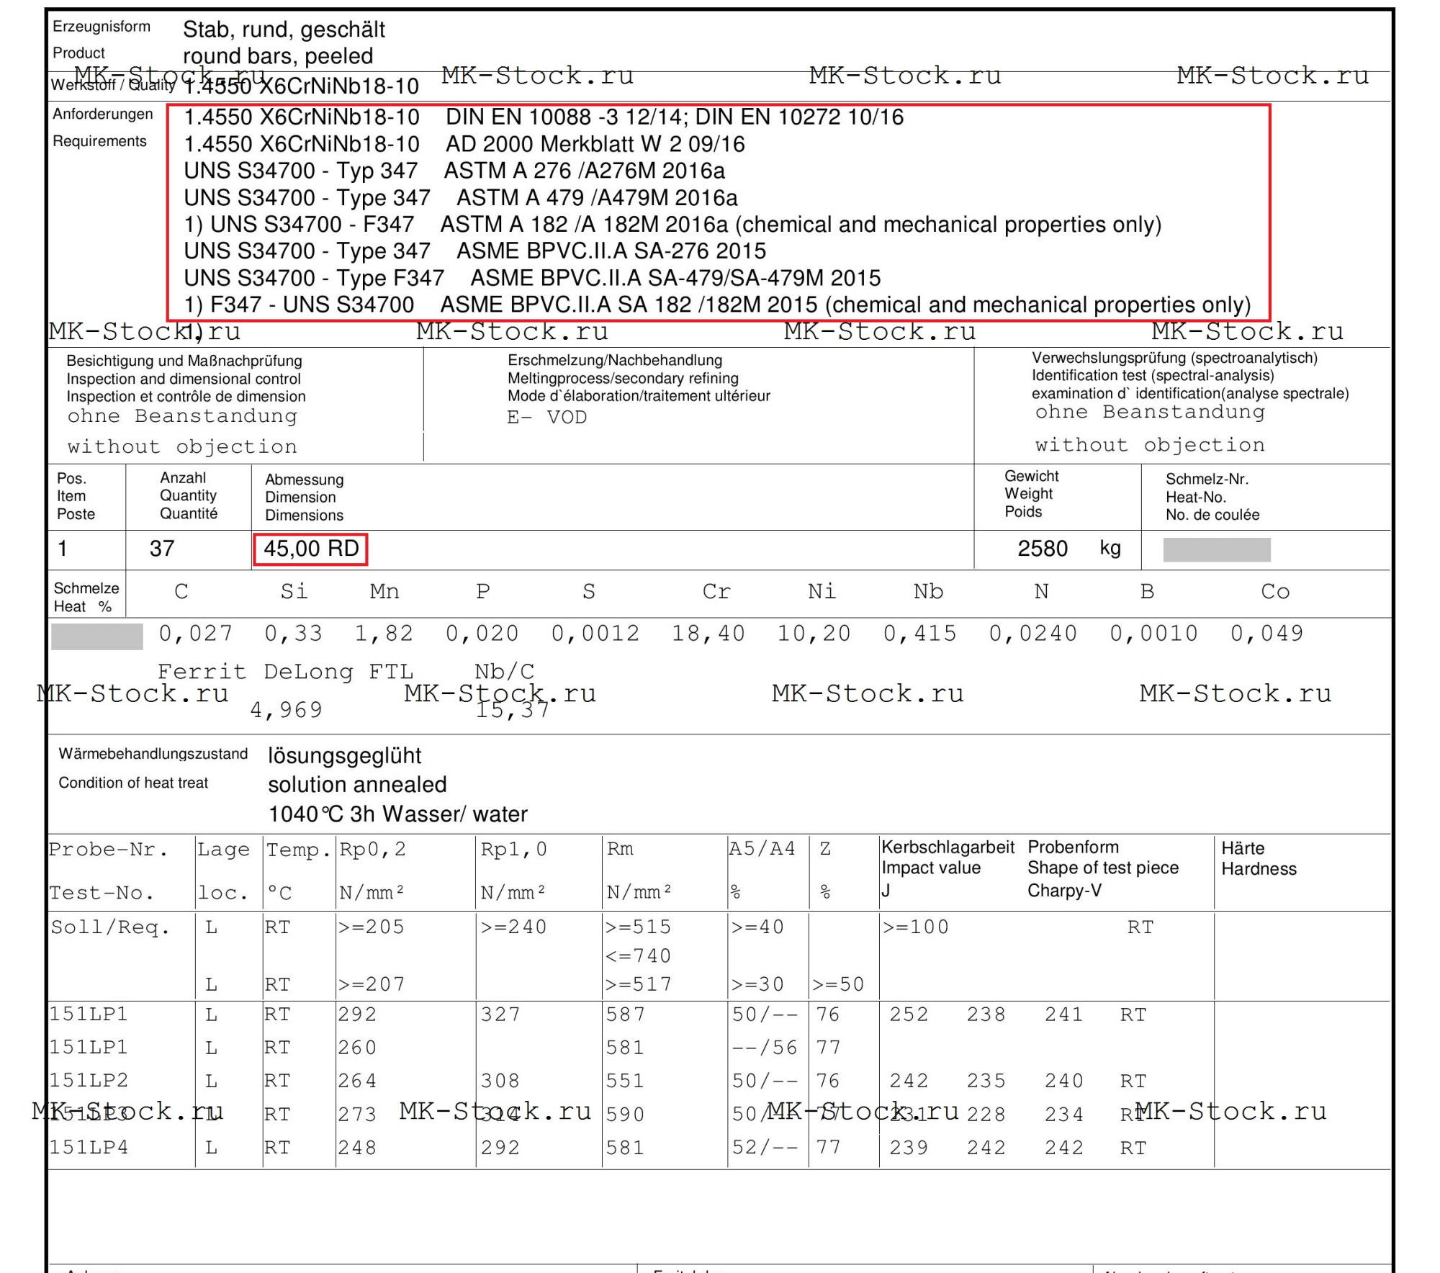
Task: Click Rp1,0 value '327'
Action: click(x=500, y=1015)
